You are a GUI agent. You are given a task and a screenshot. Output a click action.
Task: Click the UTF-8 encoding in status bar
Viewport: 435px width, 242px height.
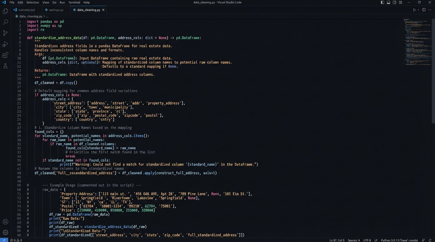click(x=367, y=240)
